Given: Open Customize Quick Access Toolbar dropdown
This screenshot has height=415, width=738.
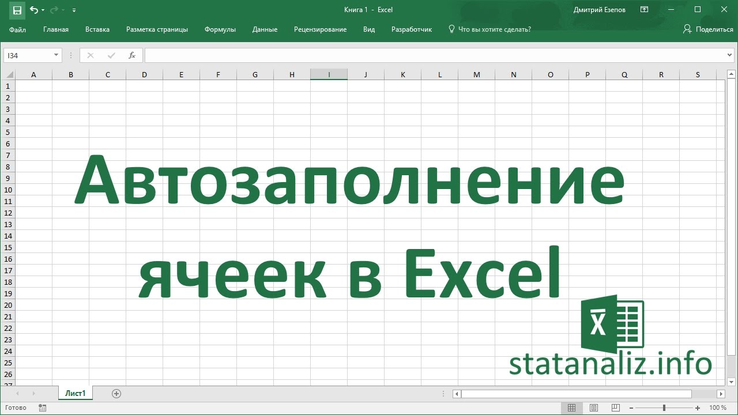Looking at the screenshot, I should pos(74,10).
